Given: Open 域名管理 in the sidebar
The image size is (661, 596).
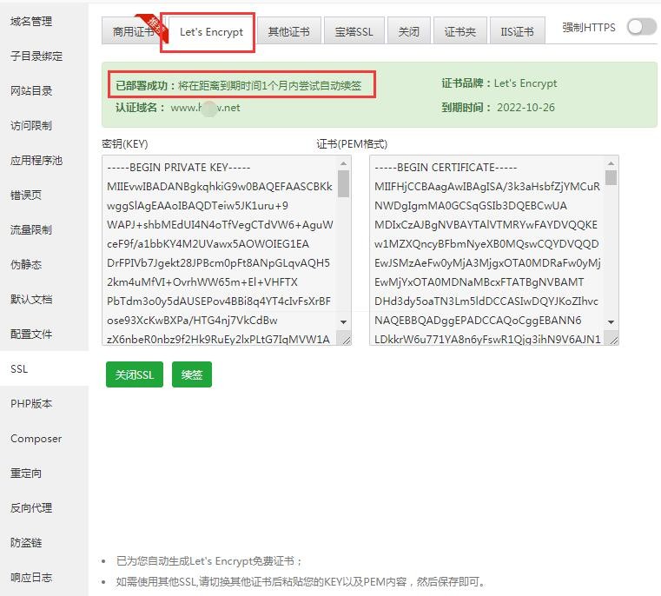Looking at the screenshot, I should coord(31,21).
